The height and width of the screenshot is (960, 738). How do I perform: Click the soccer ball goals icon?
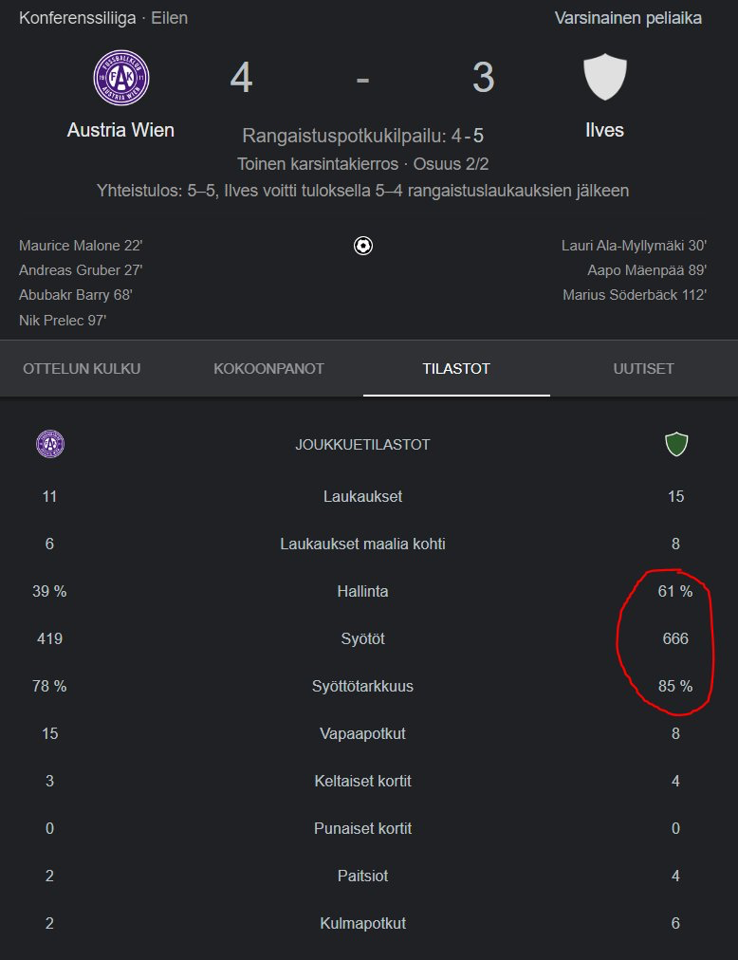pos(362,246)
